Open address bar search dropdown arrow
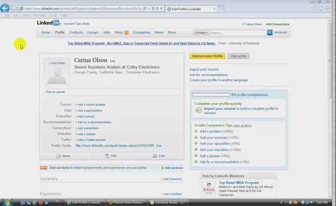Image resolution: width=336 pixels, height=206 pixels. coord(149,9)
